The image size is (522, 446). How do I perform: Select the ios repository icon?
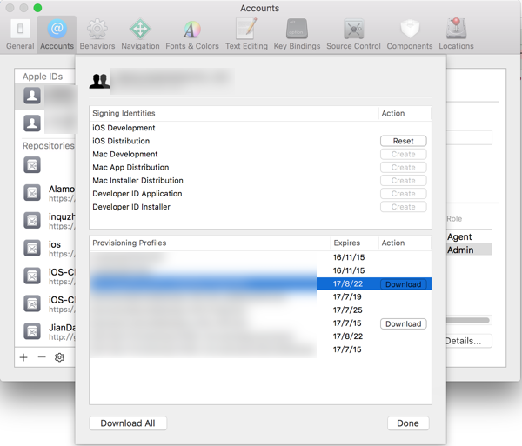32,248
